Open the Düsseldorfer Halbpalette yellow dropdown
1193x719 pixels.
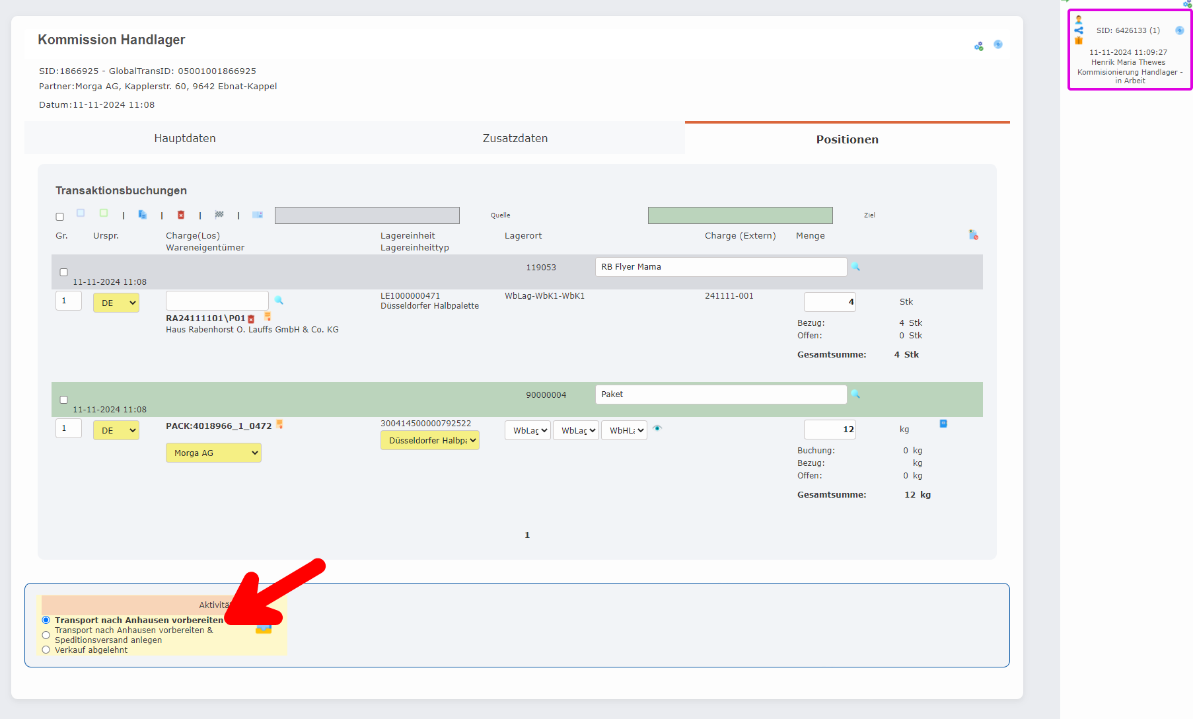(429, 440)
